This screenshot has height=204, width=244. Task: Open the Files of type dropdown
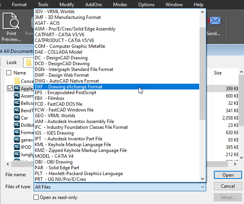(x=120, y=187)
